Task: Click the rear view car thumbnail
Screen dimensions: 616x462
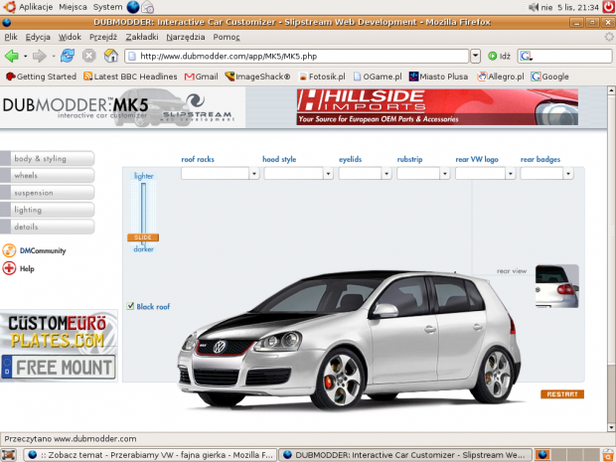Action: click(x=556, y=286)
